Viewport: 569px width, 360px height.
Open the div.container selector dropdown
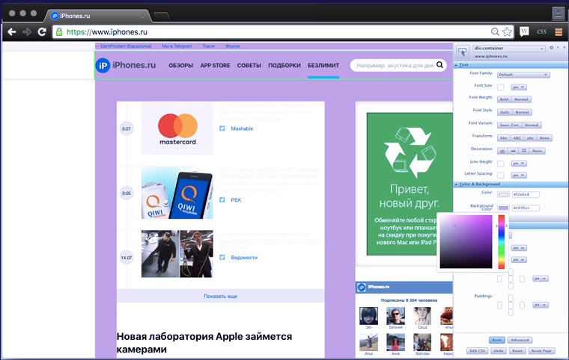click(x=509, y=48)
